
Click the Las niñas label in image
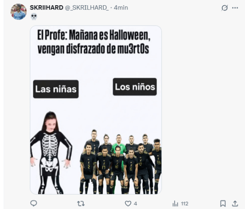56,89
